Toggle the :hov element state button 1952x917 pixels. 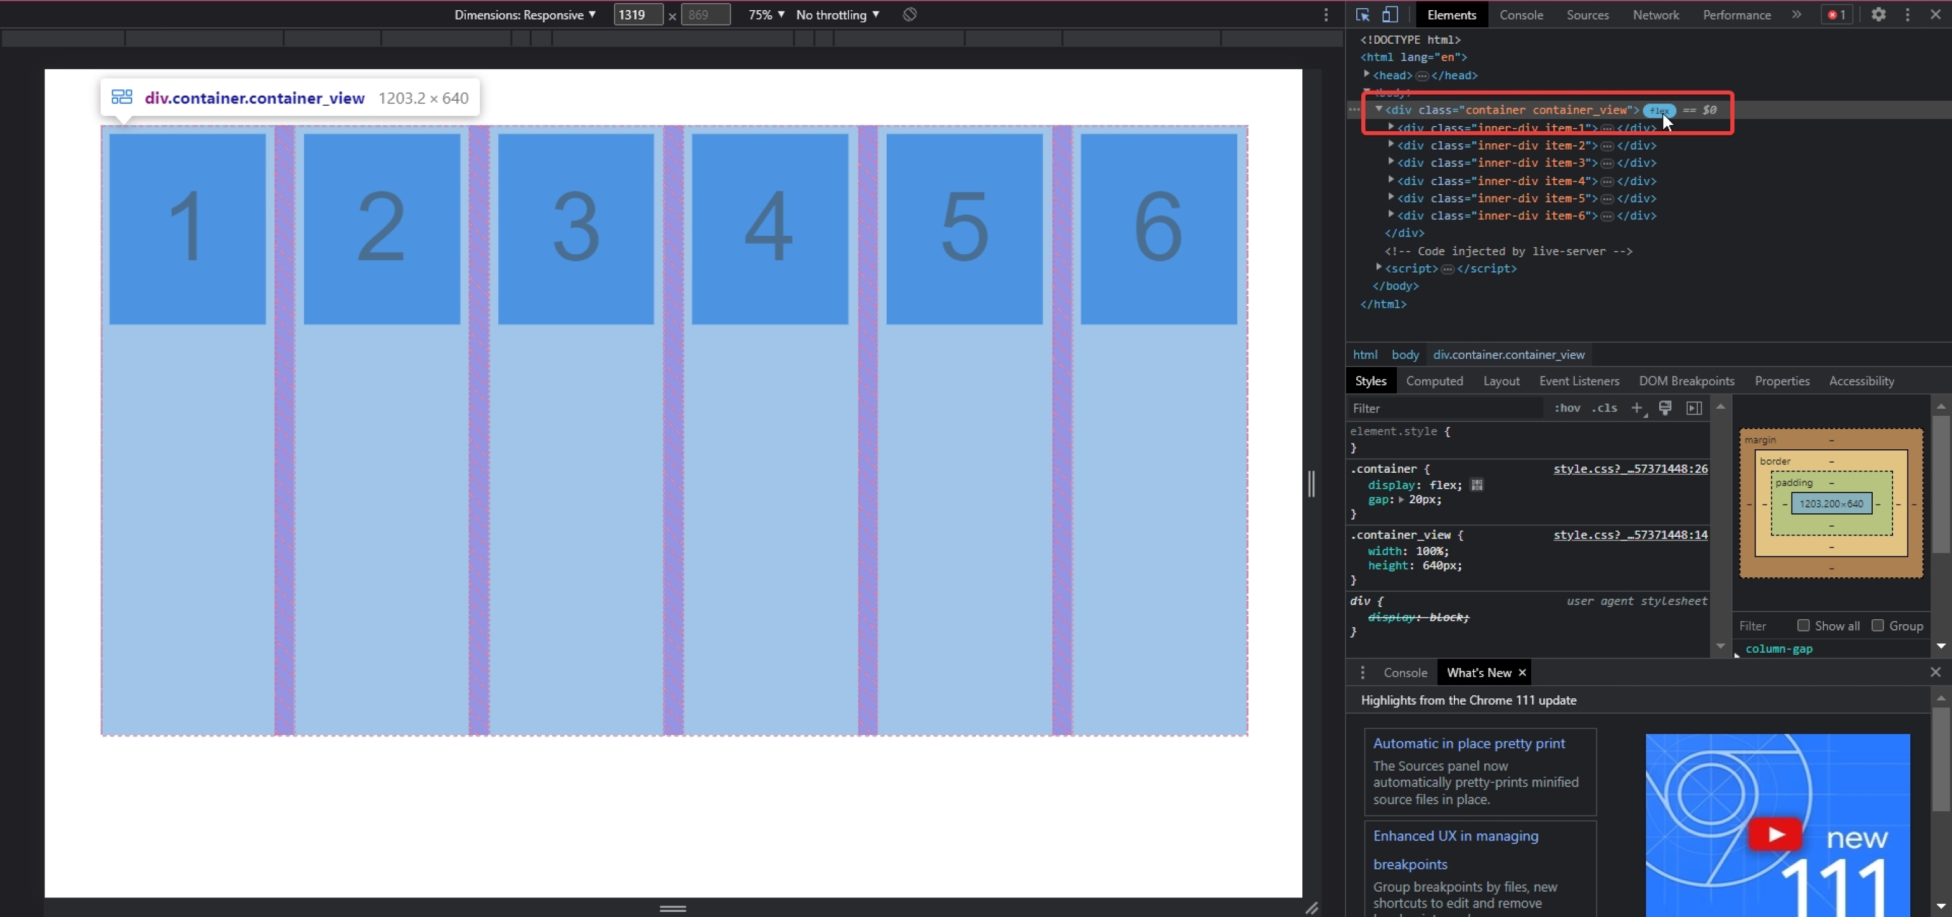pos(1567,407)
